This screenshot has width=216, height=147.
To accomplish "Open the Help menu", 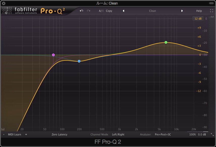I will pyautogui.click(x=199, y=11).
